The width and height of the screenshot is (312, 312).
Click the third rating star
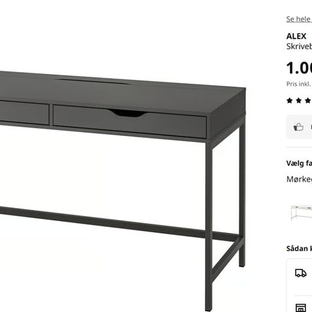click(x=308, y=101)
